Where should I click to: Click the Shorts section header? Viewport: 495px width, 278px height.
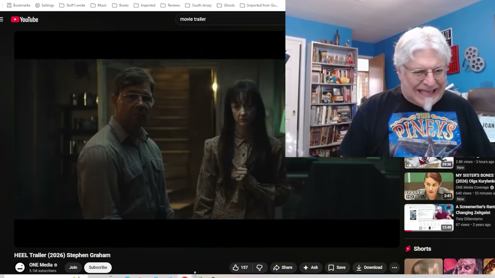point(422,249)
